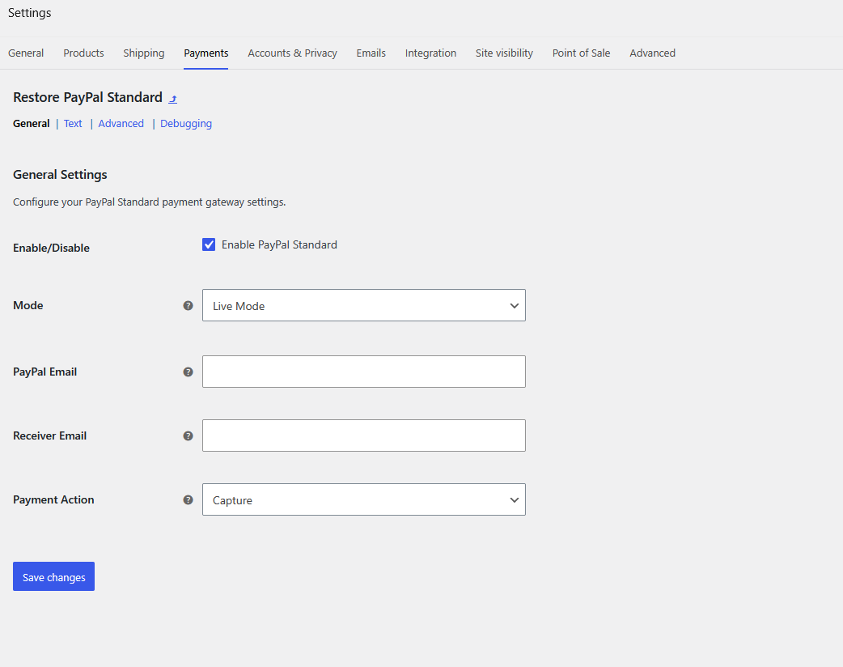Image resolution: width=843 pixels, height=667 pixels.
Task: Select the Payments tab
Action: click(x=206, y=53)
